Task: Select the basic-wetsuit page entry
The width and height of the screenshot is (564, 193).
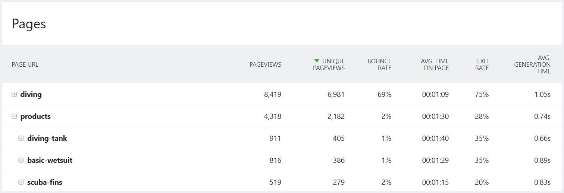Action: tap(50, 160)
